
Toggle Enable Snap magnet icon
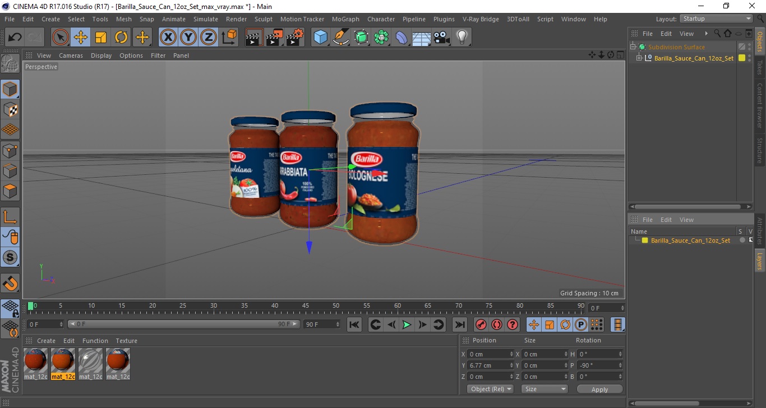pos(10,283)
